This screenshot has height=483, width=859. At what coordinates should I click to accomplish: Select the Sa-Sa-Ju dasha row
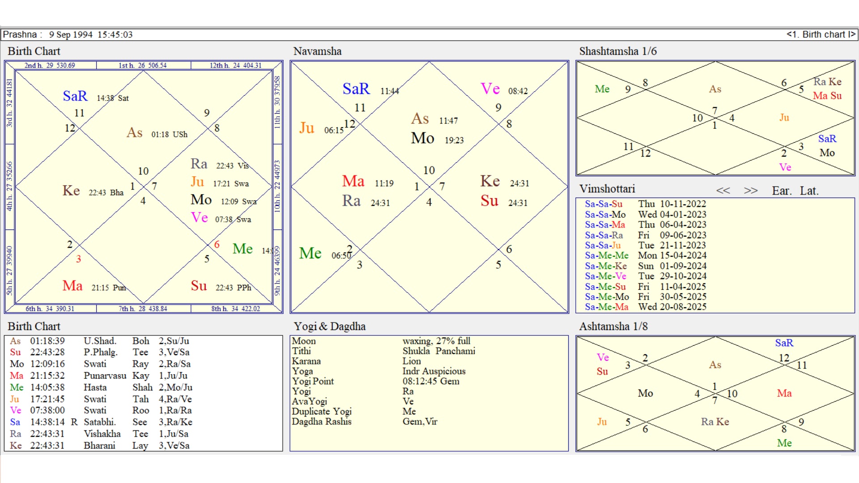pyautogui.click(x=646, y=246)
